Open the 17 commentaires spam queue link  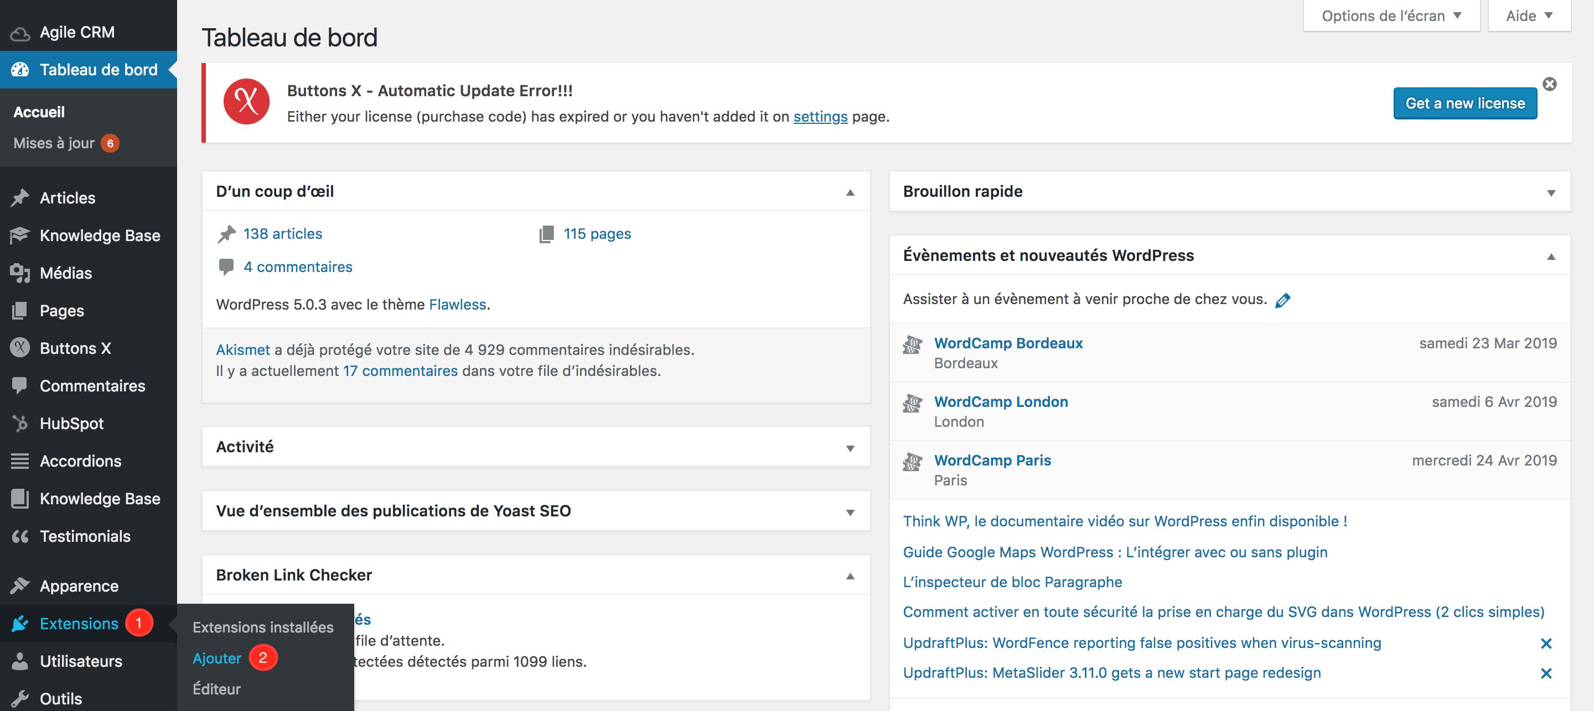[x=400, y=370]
